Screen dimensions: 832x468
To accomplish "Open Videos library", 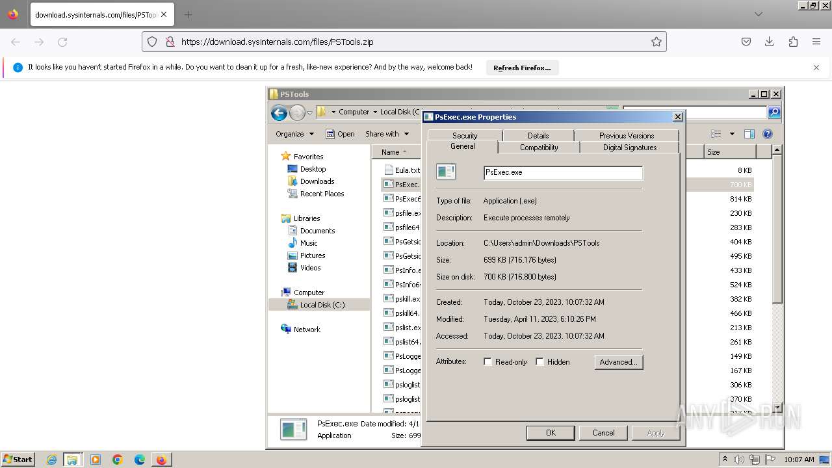I will [310, 268].
